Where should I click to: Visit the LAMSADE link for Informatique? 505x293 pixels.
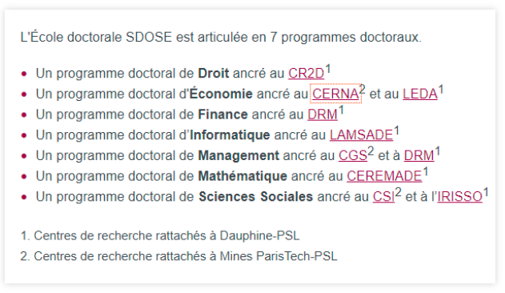[x=361, y=135]
